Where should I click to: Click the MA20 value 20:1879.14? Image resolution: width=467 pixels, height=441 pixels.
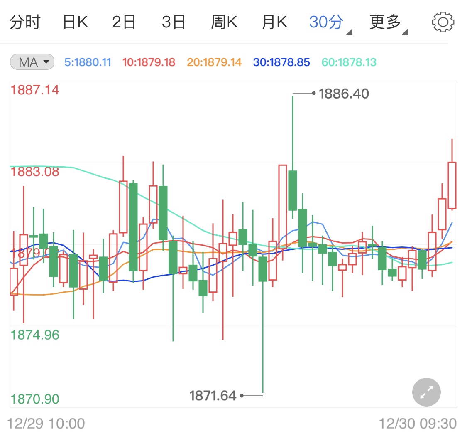point(214,62)
